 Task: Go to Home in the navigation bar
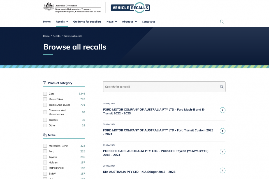point(47,22)
